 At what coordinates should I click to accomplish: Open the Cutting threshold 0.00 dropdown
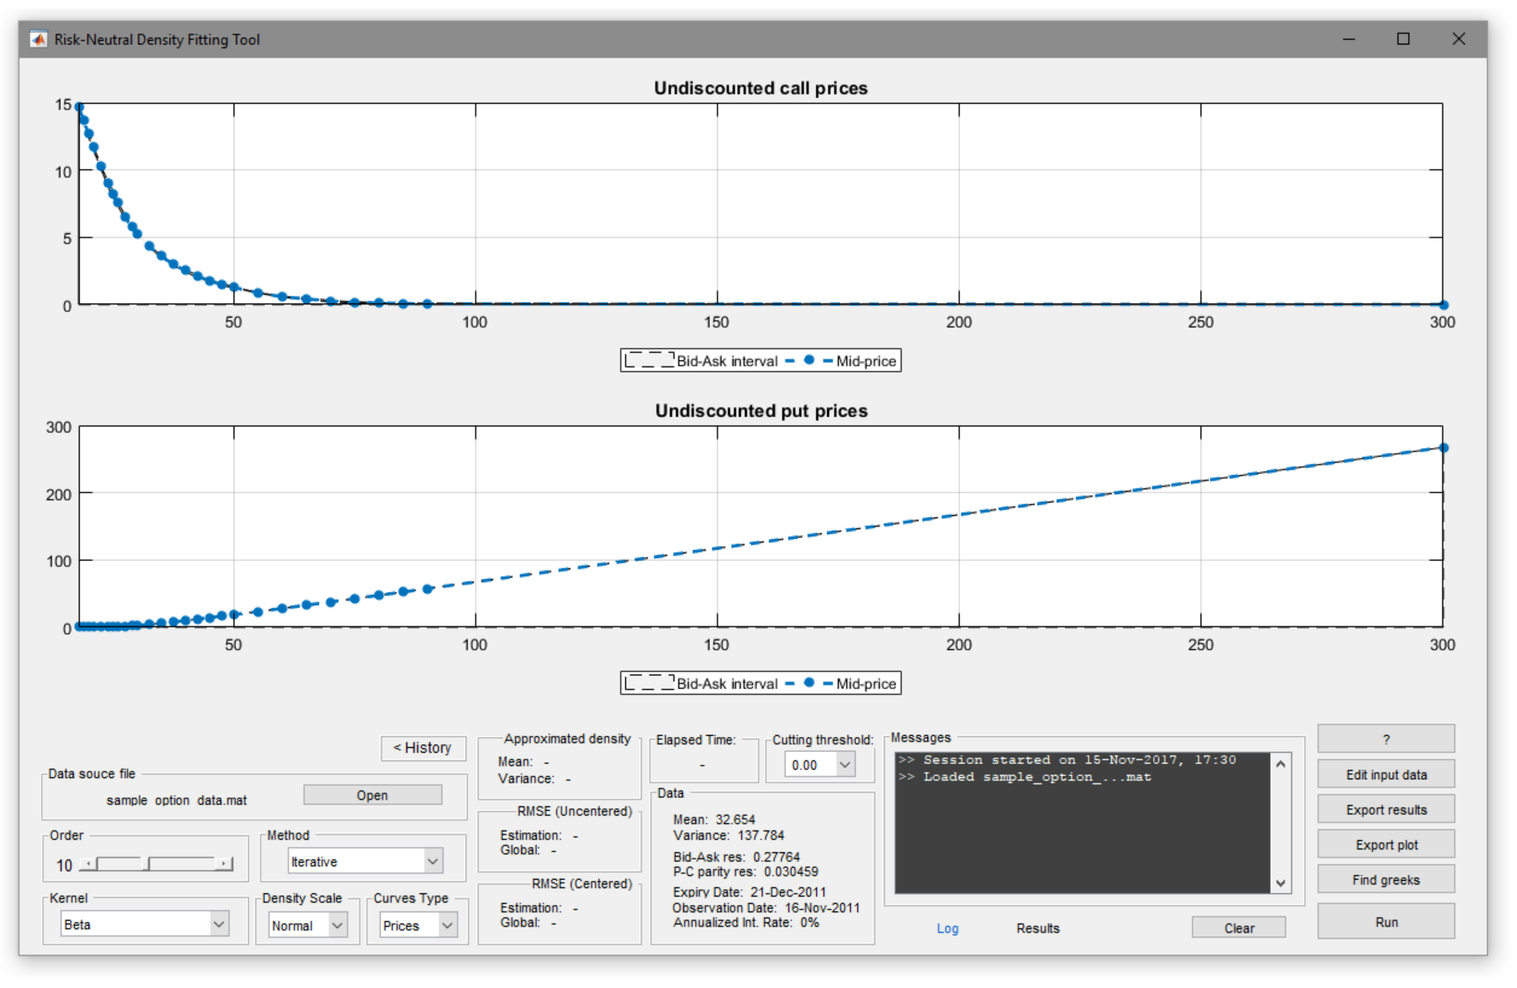click(845, 765)
